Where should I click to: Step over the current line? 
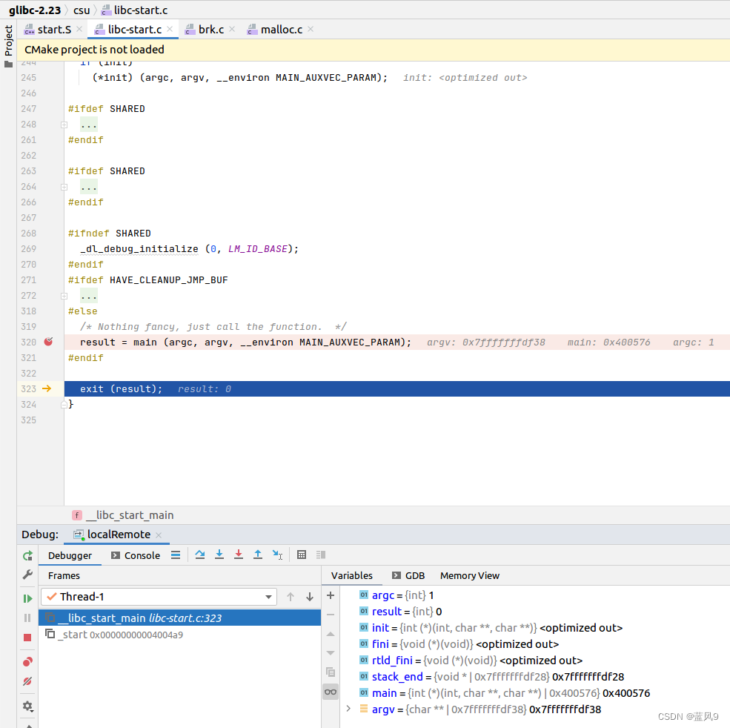(200, 555)
